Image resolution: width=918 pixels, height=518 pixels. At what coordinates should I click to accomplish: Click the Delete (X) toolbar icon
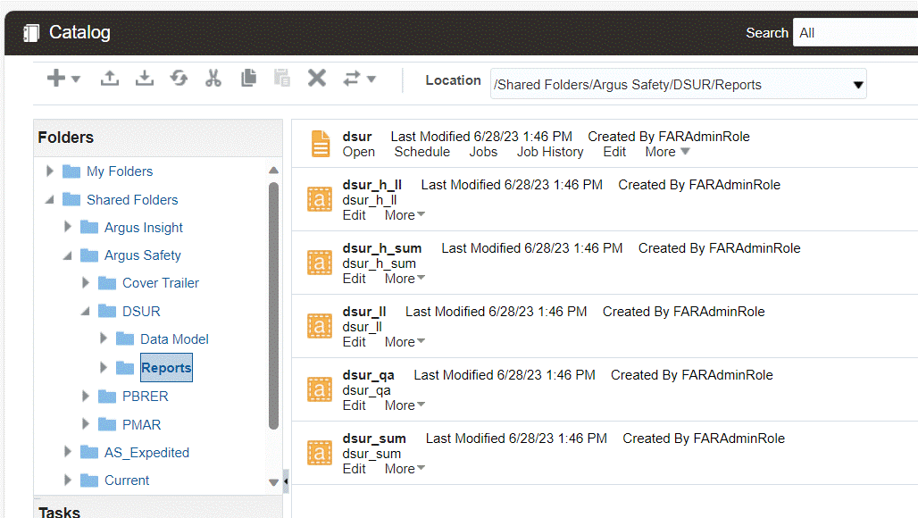(x=317, y=78)
